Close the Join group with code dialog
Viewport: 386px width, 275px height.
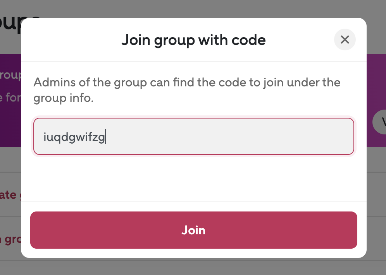(x=345, y=40)
